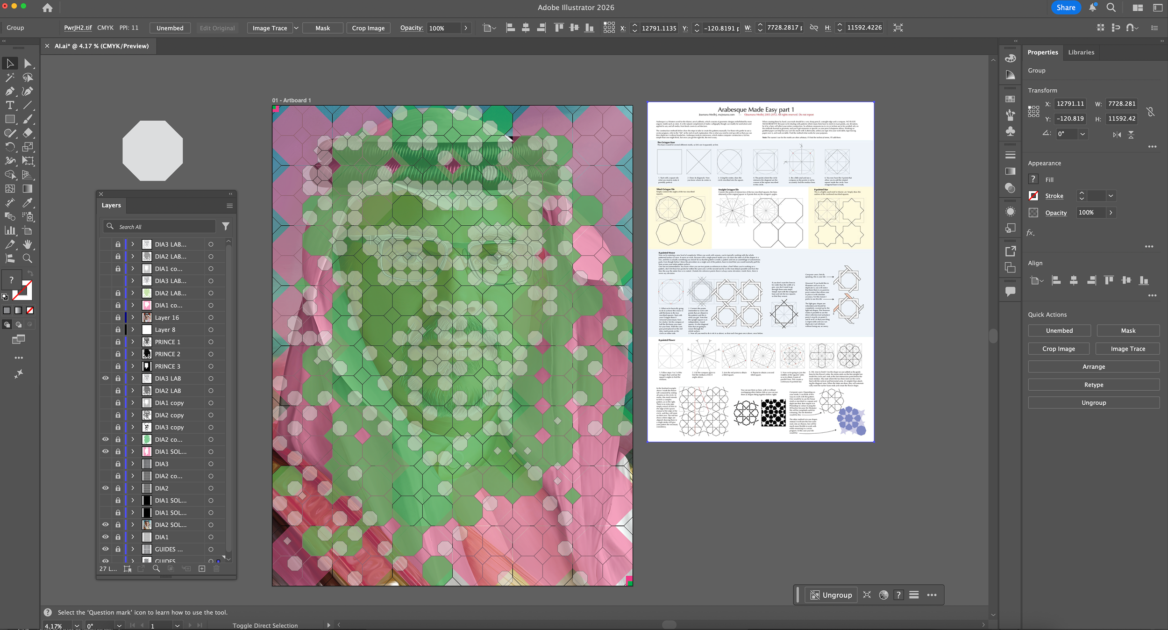
Task: Click the Create New Layer icon
Action: (x=202, y=569)
